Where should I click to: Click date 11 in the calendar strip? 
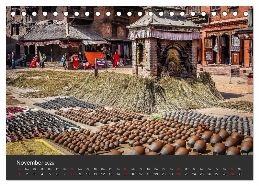tap(95, 174)
